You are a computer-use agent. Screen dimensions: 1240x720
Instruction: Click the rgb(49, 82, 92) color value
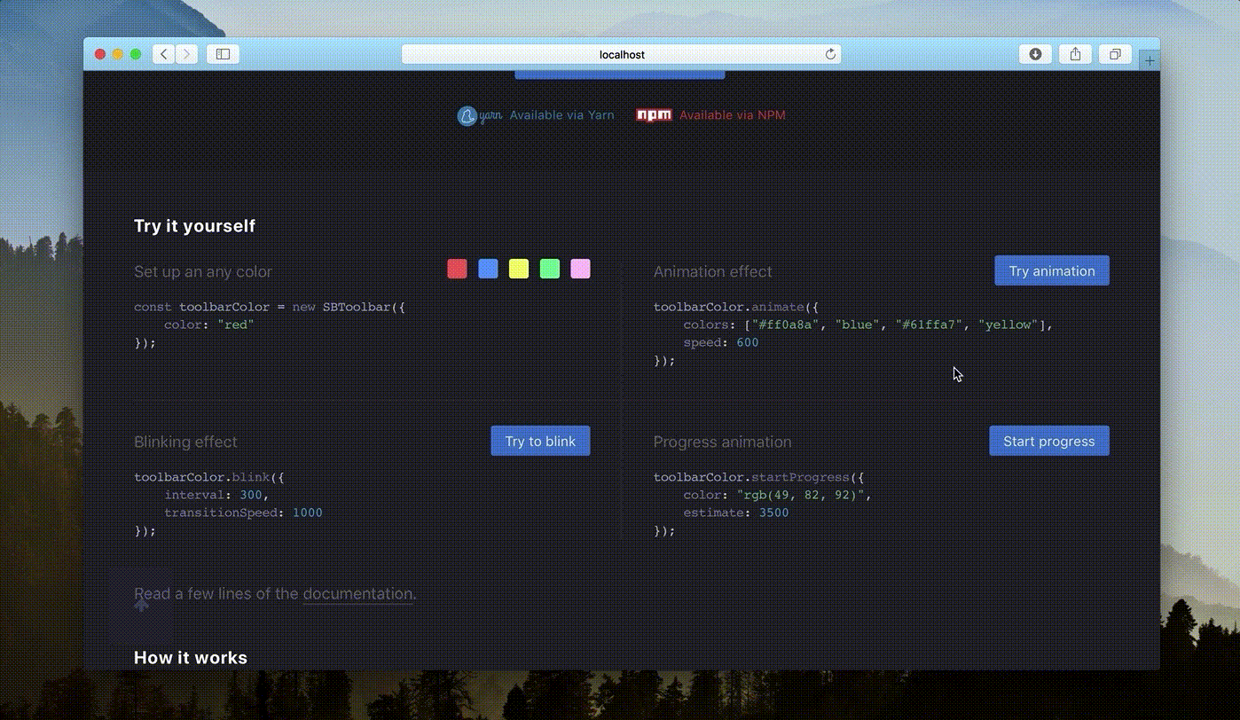803,495
